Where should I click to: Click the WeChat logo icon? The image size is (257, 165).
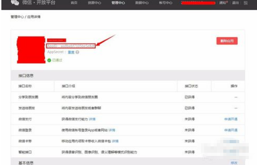pos(15,2)
